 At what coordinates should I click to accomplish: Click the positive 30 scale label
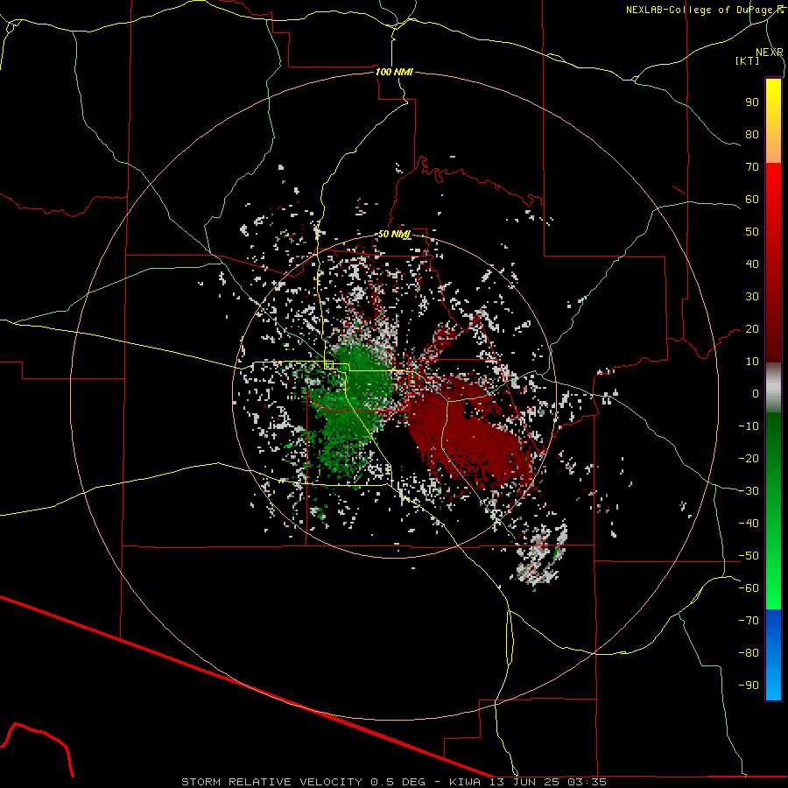(752, 297)
